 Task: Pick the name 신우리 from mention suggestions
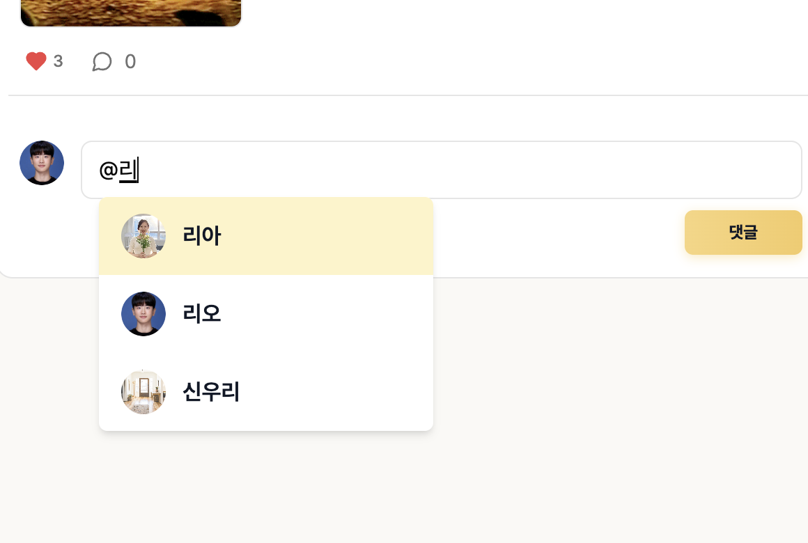pos(211,393)
